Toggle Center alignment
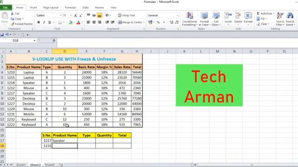 (94, 22)
